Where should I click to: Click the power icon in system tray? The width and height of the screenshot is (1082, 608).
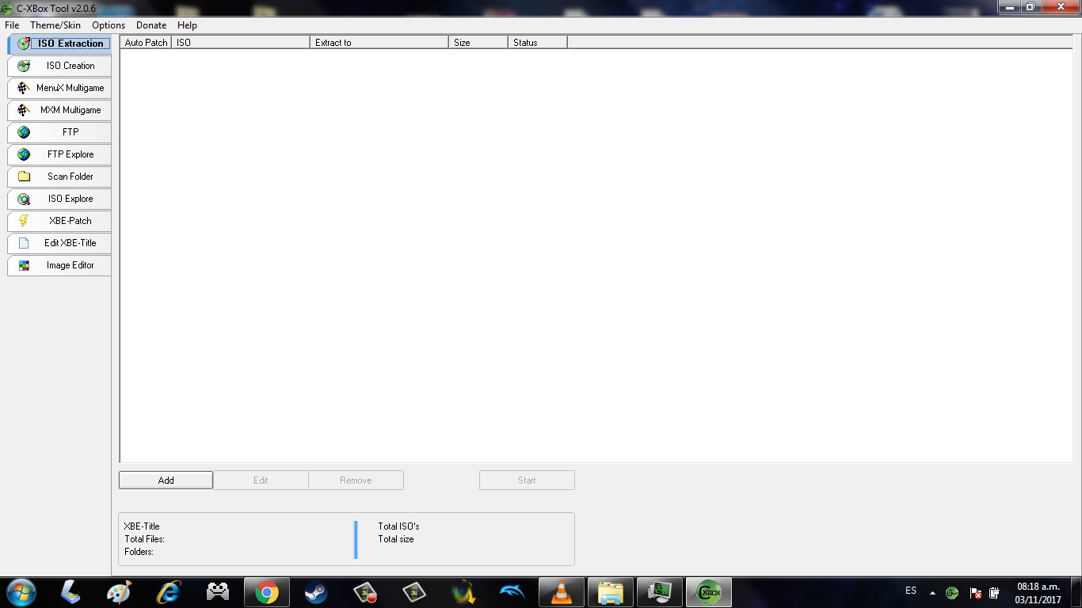[x=995, y=593]
